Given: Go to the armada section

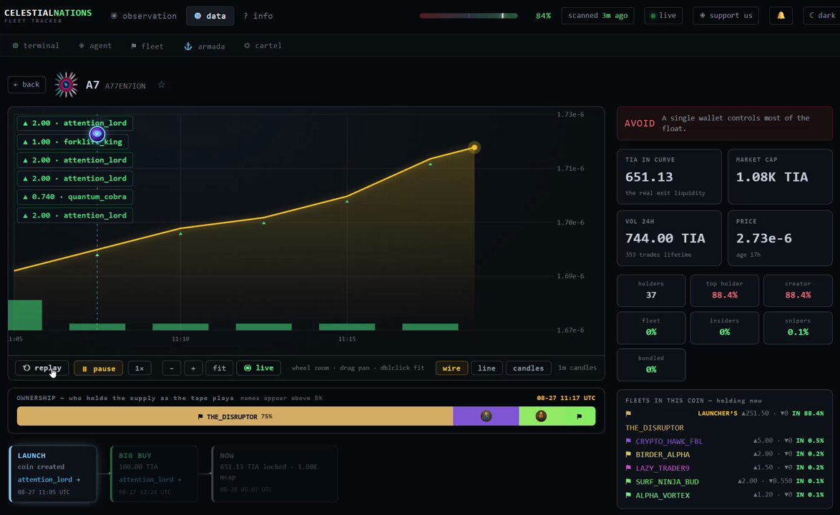Looking at the screenshot, I should 205,46.
